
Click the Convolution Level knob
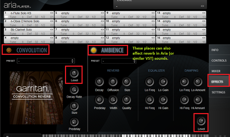pyautogui.click(x=74, y=73)
